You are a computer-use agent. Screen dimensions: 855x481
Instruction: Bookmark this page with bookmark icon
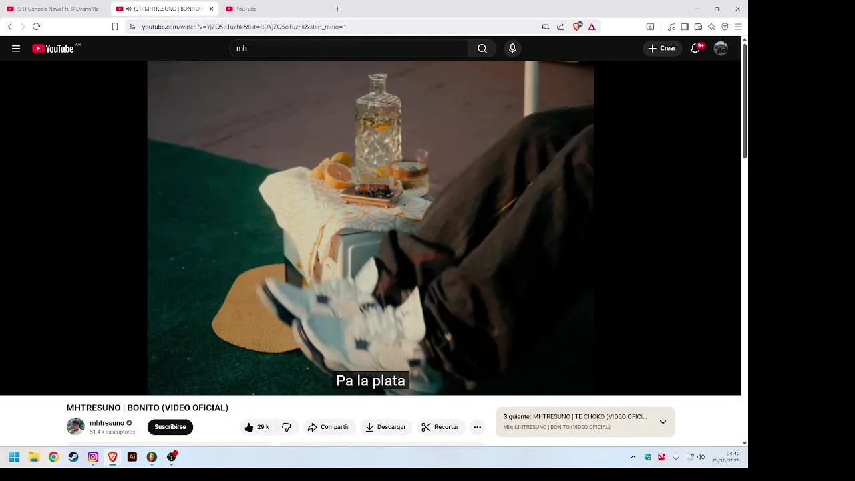tap(115, 27)
